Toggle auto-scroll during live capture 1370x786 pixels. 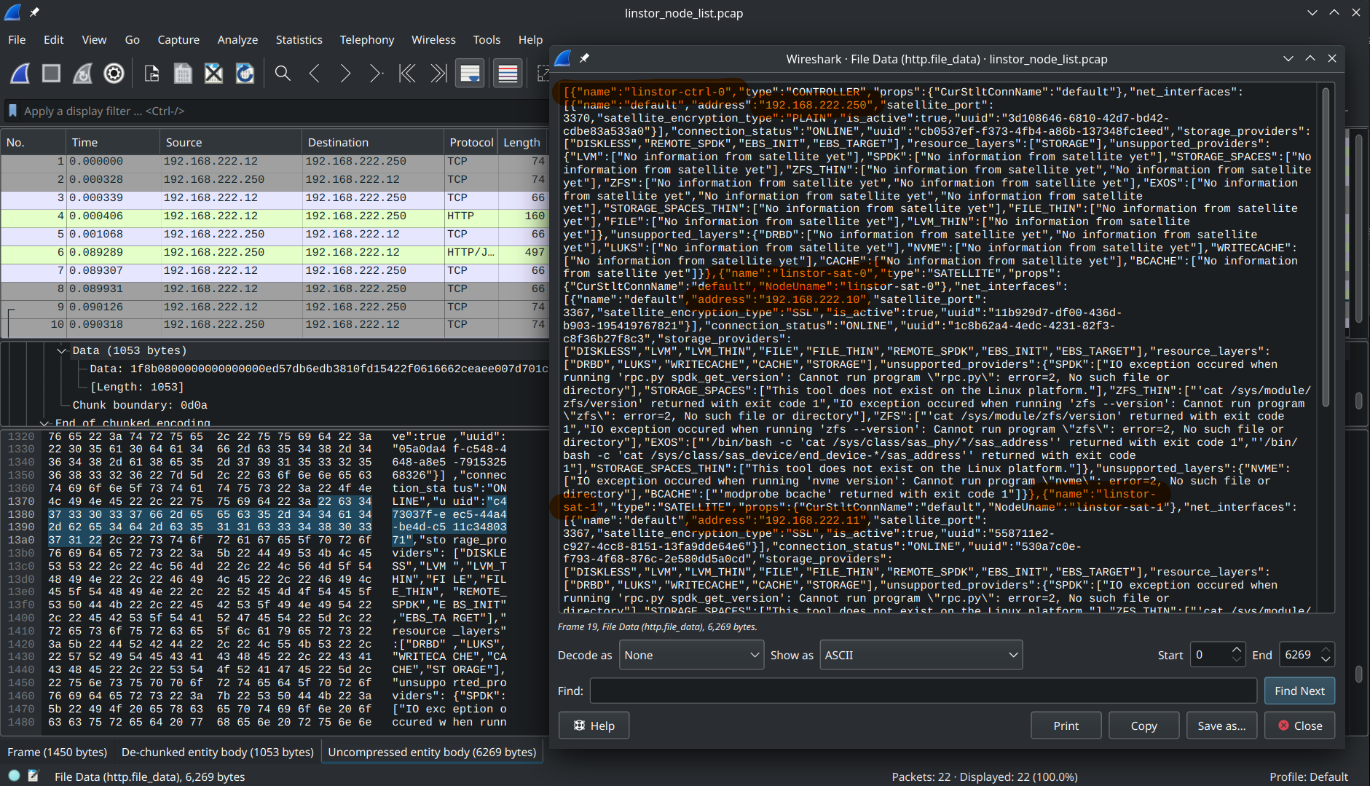(x=470, y=74)
